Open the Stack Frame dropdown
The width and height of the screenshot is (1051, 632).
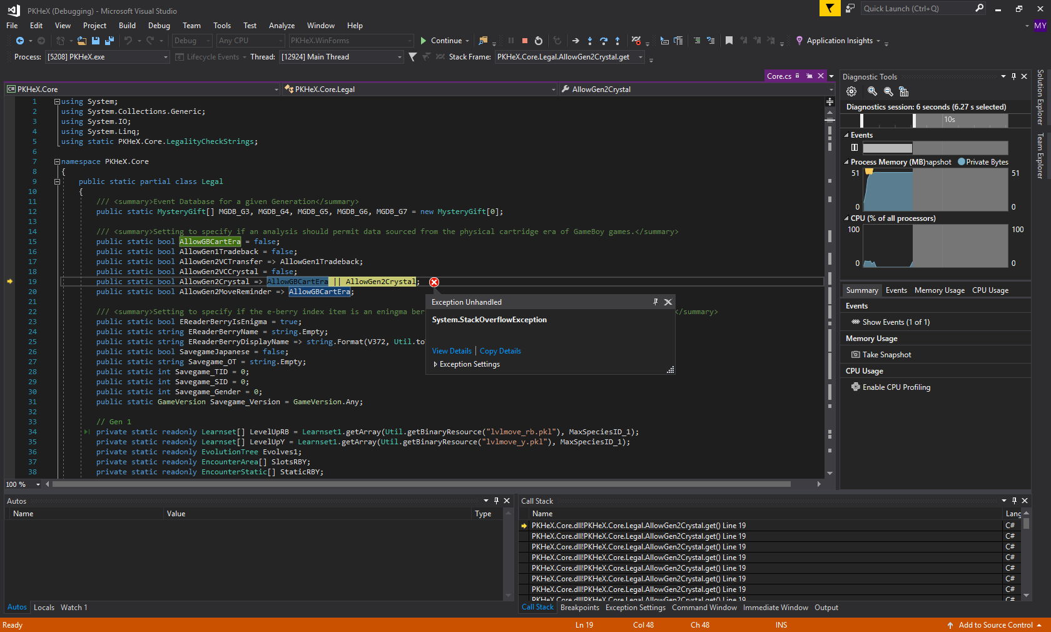(641, 56)
